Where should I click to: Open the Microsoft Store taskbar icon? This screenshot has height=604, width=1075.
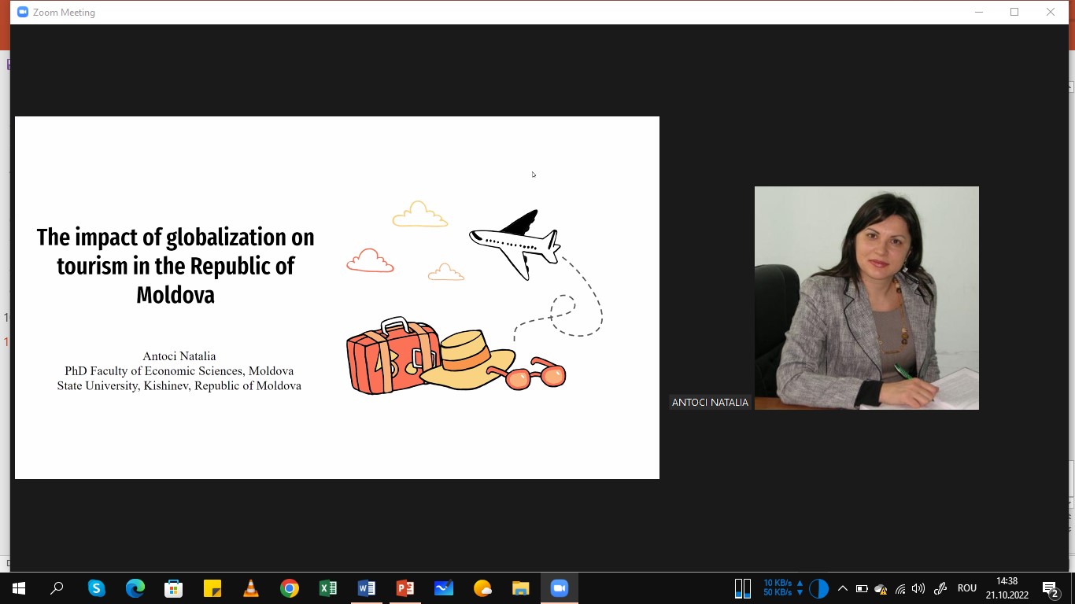coord(174,588)
